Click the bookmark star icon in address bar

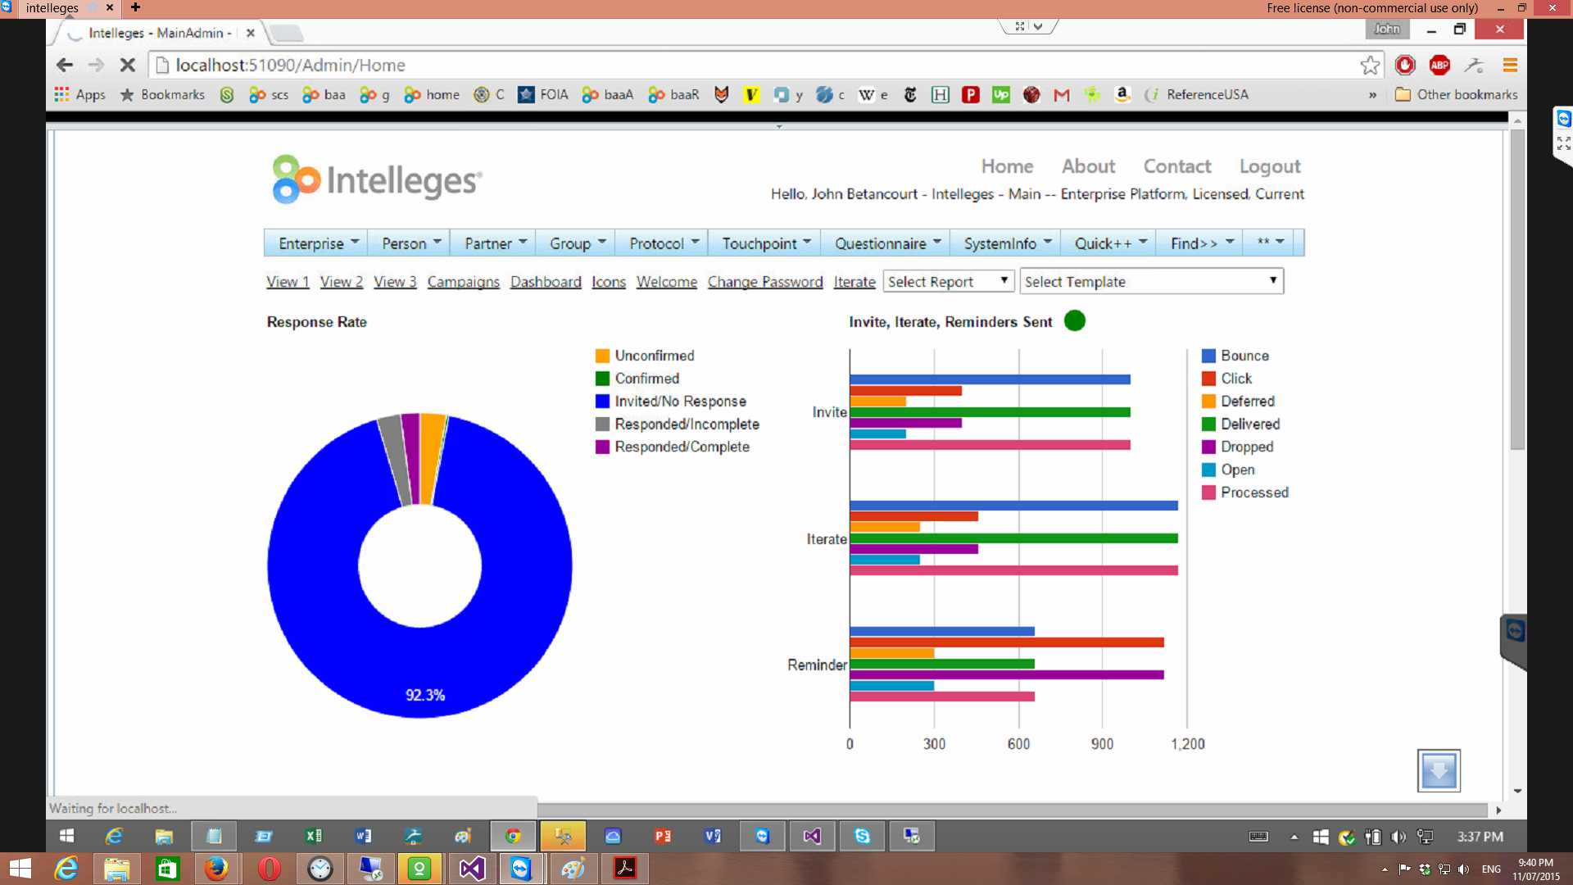[1370, 66]
